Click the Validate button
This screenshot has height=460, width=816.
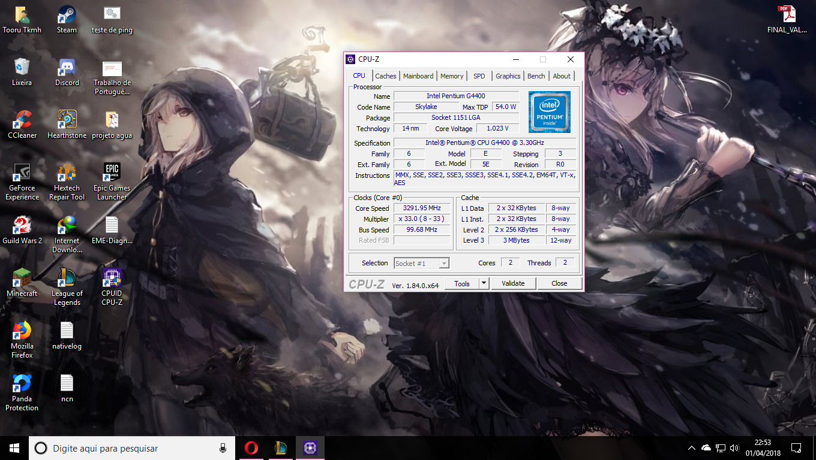tap(513, 283)
